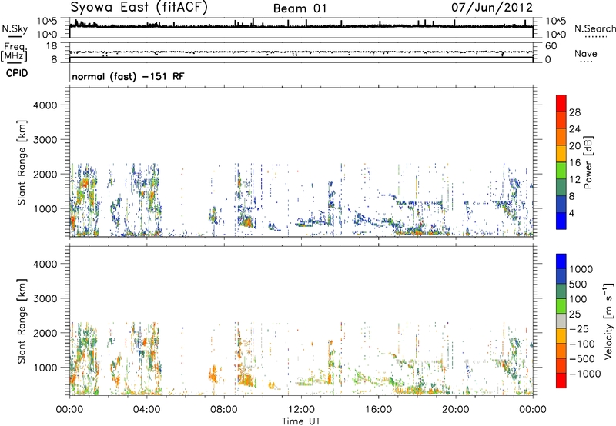Click the Velocity colorbar value -1000
The width and height of the screenshot is (616, 426).
tap(584, 374)
